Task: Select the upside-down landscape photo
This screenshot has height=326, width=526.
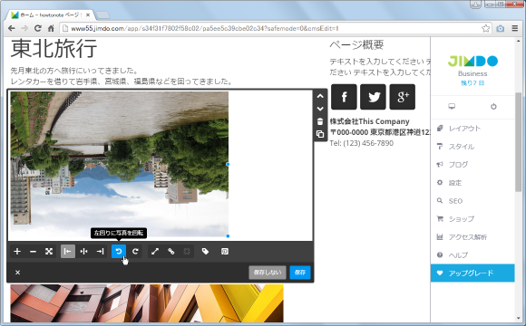Action: (x=120, y=164)
